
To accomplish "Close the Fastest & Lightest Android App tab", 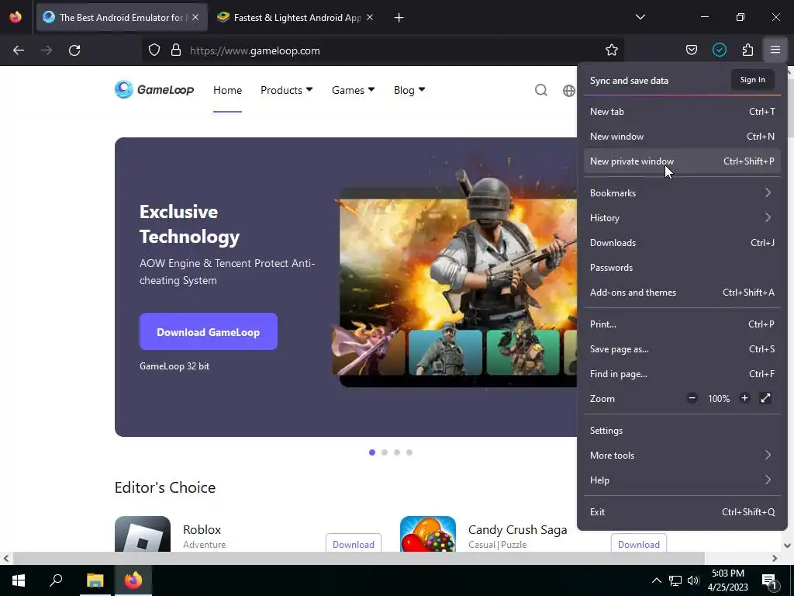I will click(370, 17).
